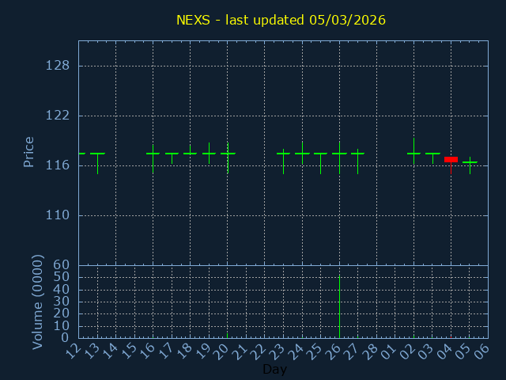
Task: Select the 122 price tick label
Action: click(x=57, y=116)
